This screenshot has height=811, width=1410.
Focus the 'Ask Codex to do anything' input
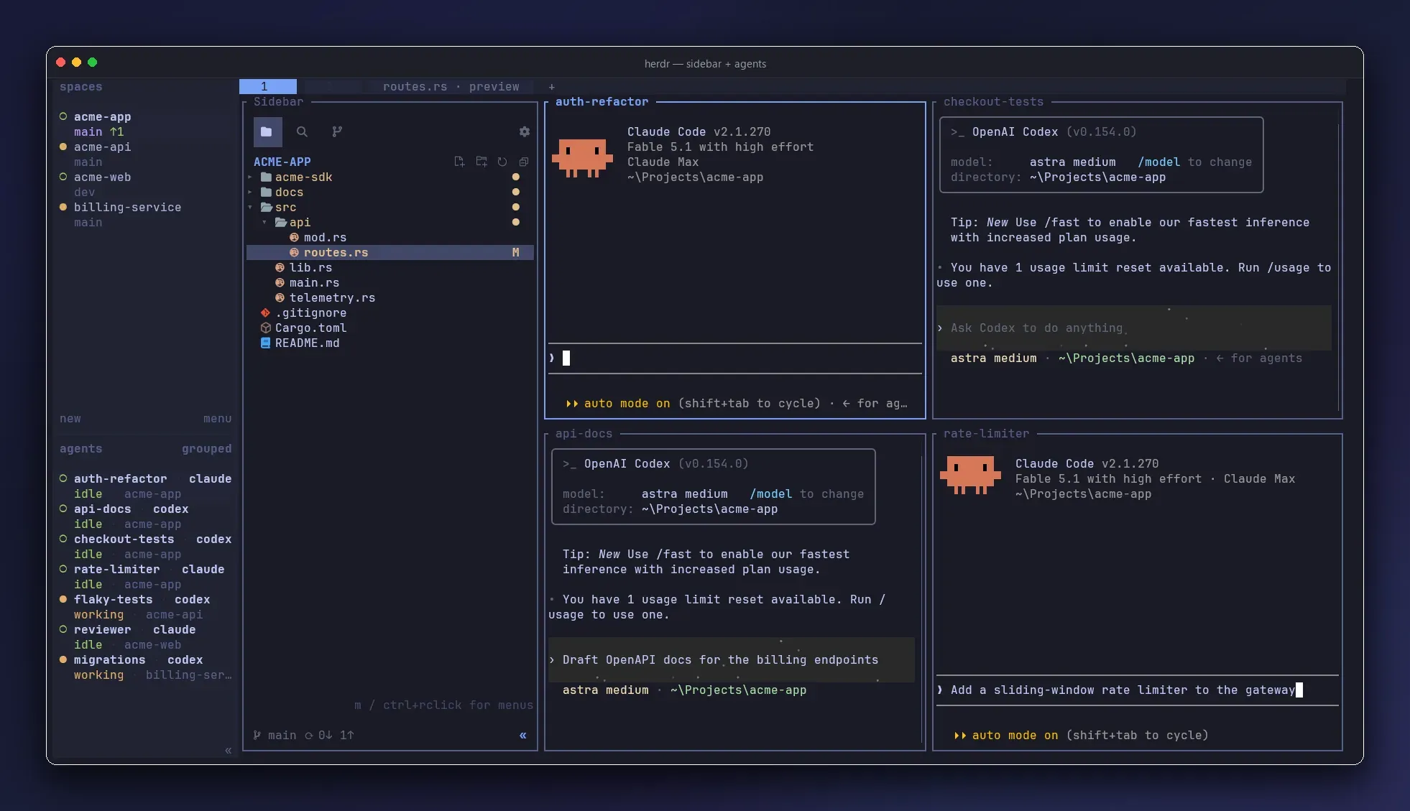[x=1134, y=328]
